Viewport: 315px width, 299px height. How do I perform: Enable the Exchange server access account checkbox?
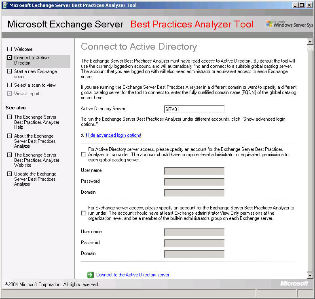[x=83, y=213]
